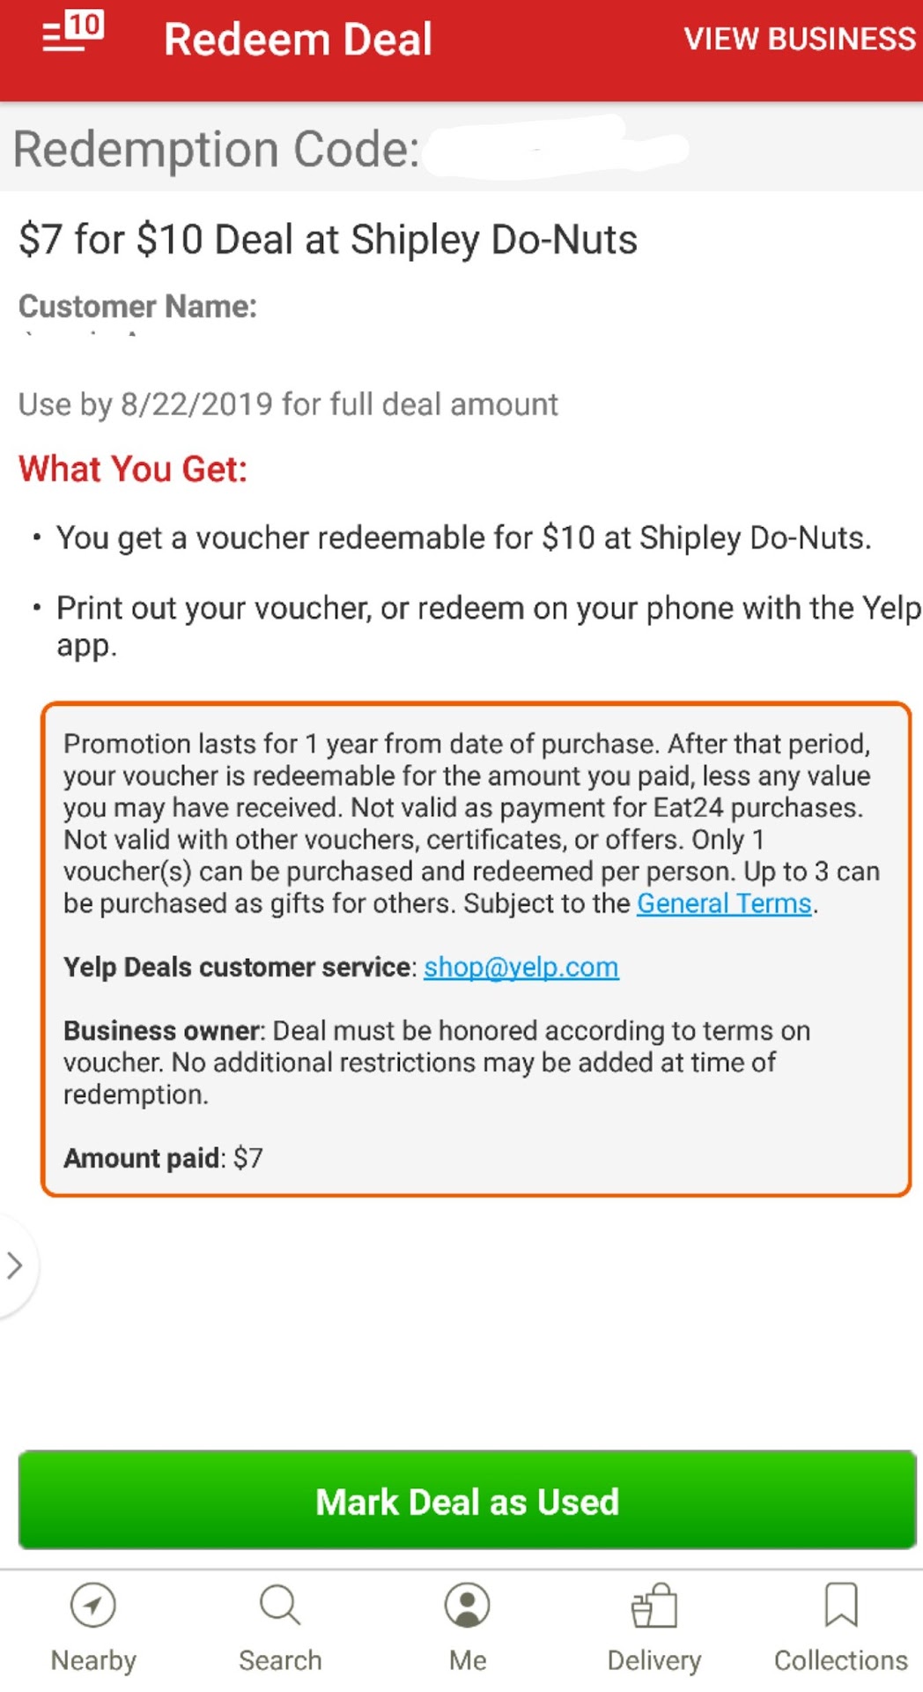The image size is (923, 1692).
Task: Tap the Use by 8/22/2019 text
Action: [288, 404]
